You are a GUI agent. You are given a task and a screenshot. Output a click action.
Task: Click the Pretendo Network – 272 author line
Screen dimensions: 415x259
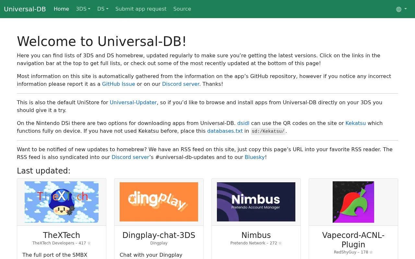pos(256,243)
